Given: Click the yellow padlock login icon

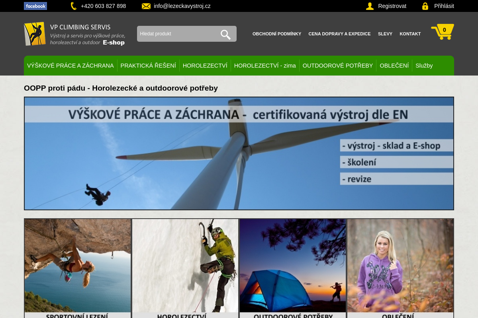Looking at the screenshot, I should click(425, 6).
